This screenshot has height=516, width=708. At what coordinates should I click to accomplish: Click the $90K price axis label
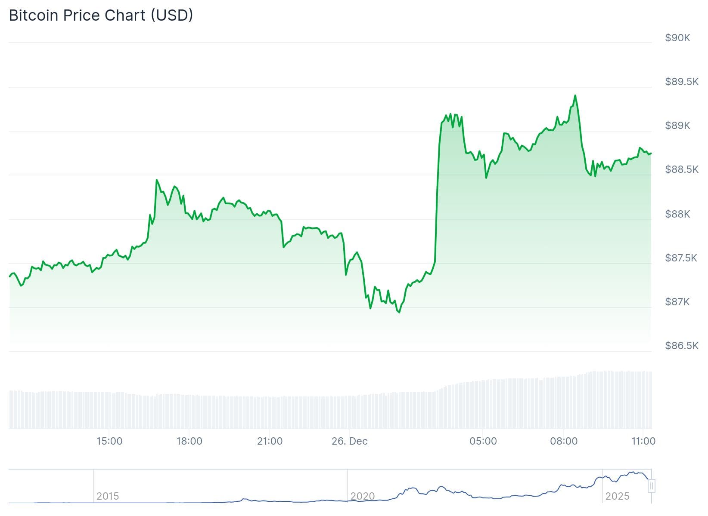(677, 38)
